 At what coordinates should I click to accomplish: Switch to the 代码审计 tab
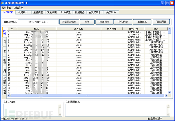[x=23, y=12]
